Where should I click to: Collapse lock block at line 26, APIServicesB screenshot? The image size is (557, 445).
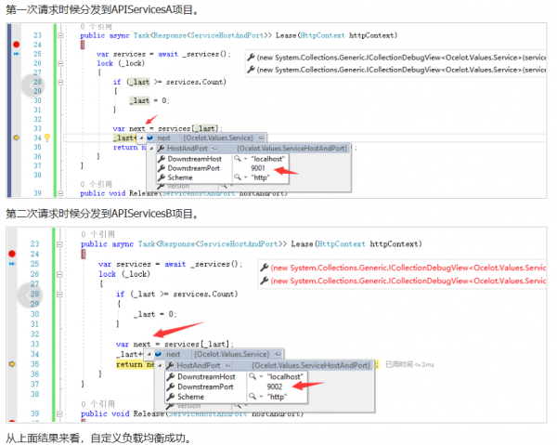(x=59, y=274)
